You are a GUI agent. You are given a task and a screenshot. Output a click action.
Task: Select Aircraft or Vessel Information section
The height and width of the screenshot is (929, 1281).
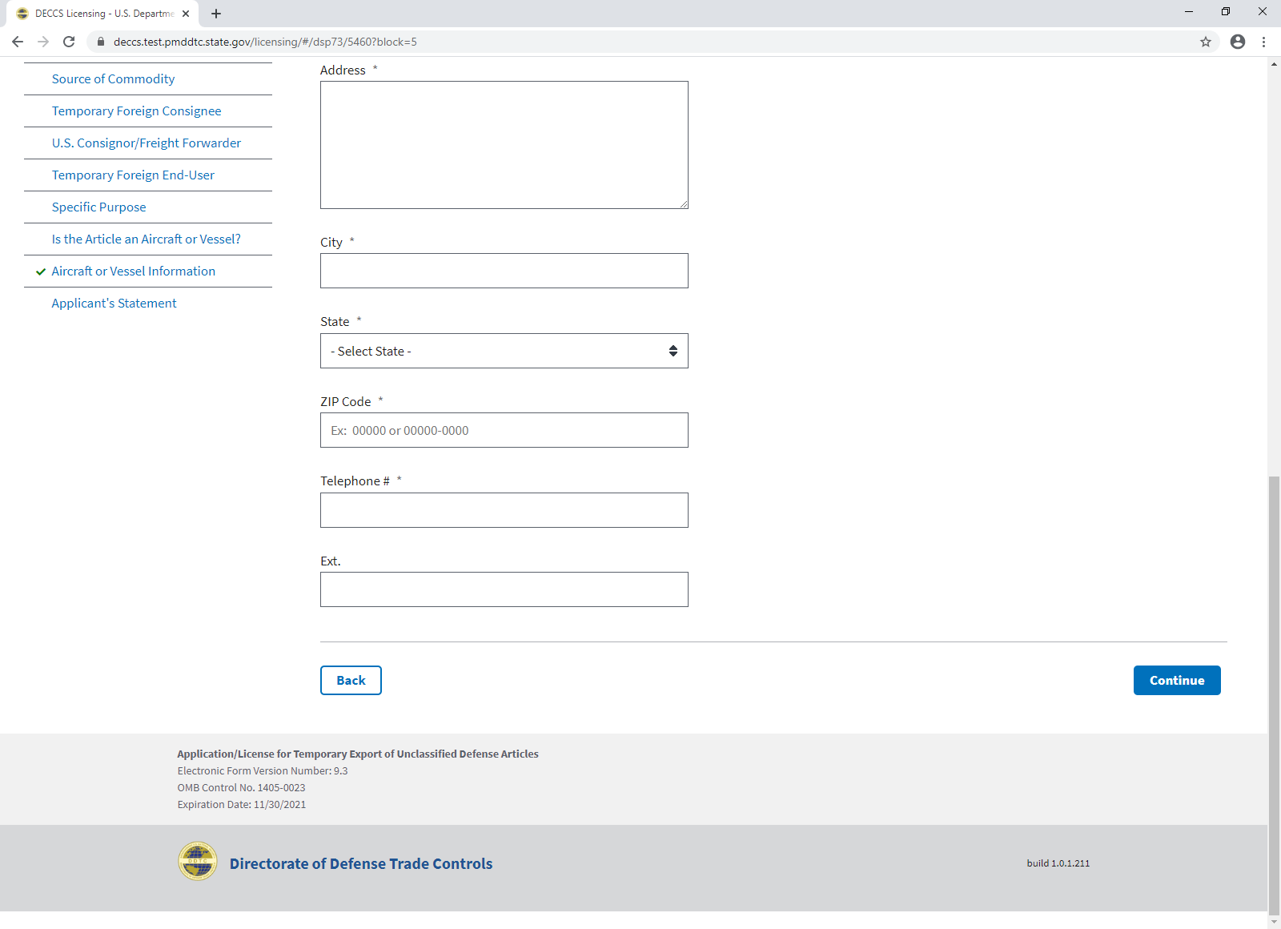click(134, 271)
